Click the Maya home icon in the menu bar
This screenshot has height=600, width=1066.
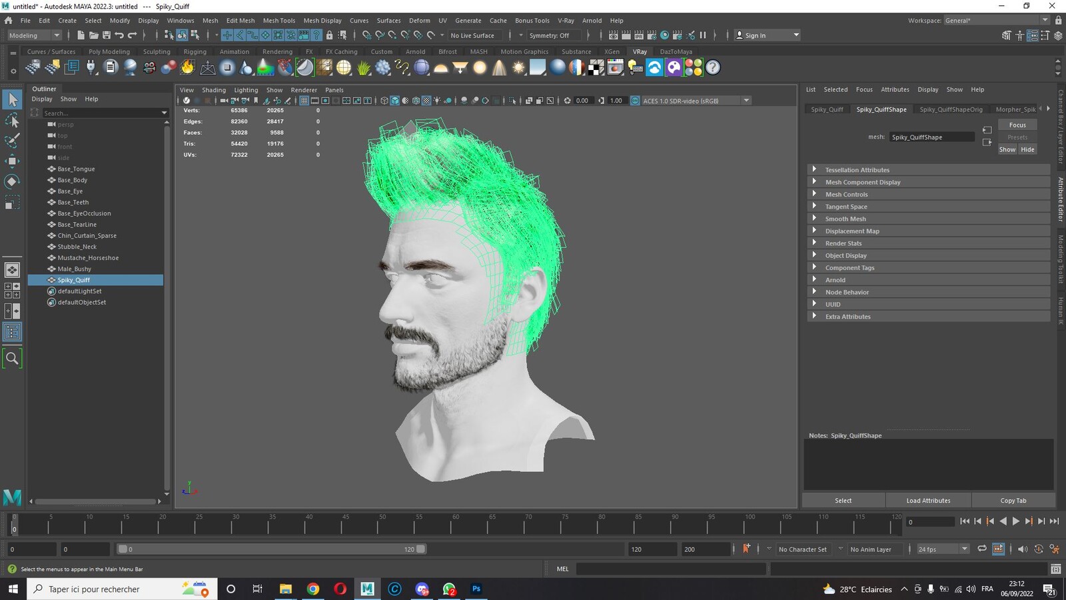[x=9, y=21]
